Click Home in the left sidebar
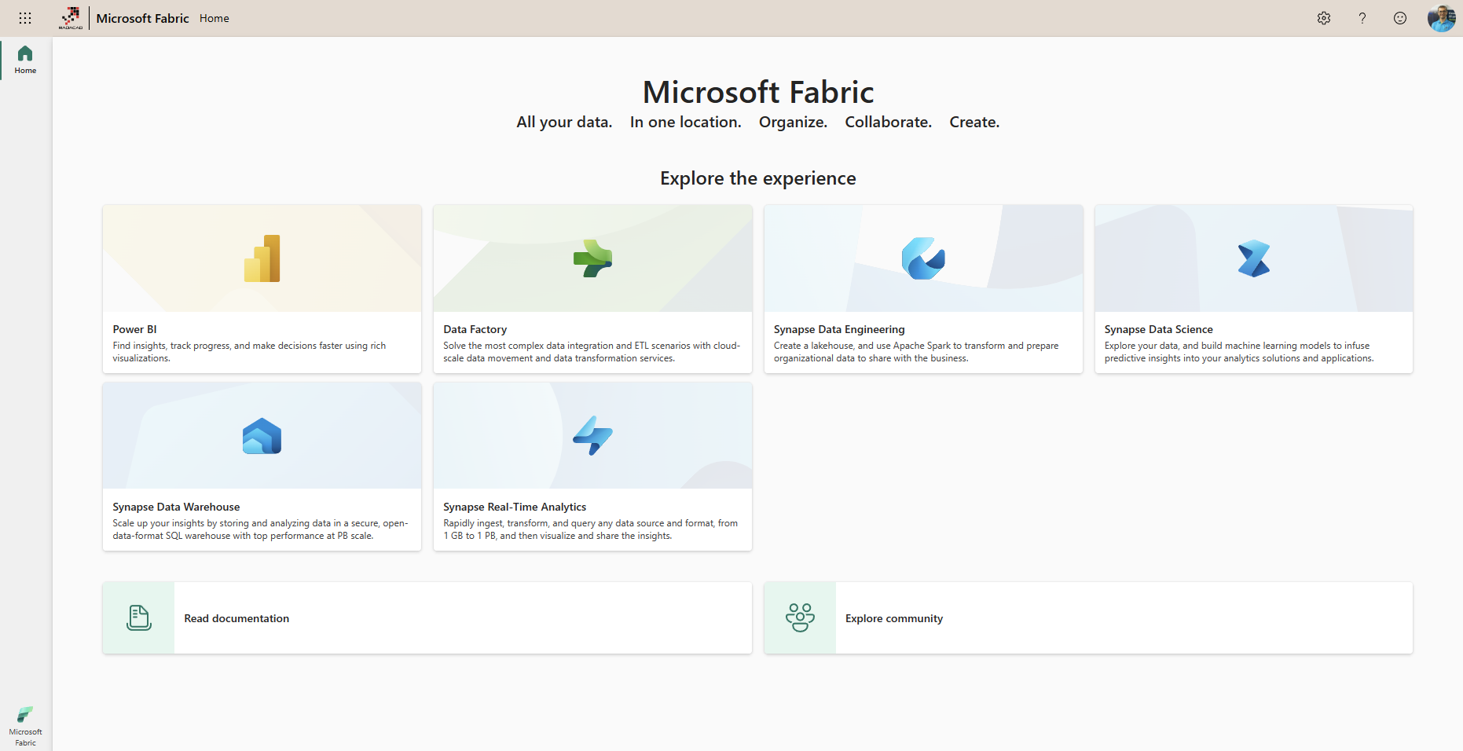Screen dimensions: 1463x751 pos(25,59)
